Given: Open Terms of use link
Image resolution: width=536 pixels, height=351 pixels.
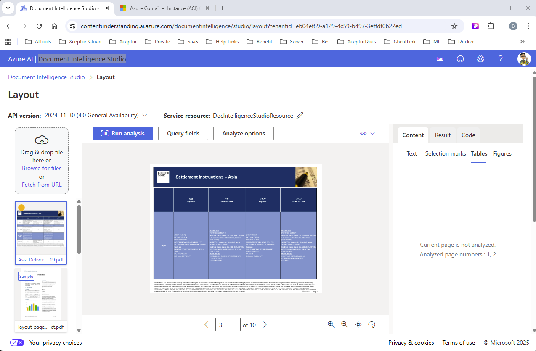Looking at the screenshot, I should click(x=459, y=343).
